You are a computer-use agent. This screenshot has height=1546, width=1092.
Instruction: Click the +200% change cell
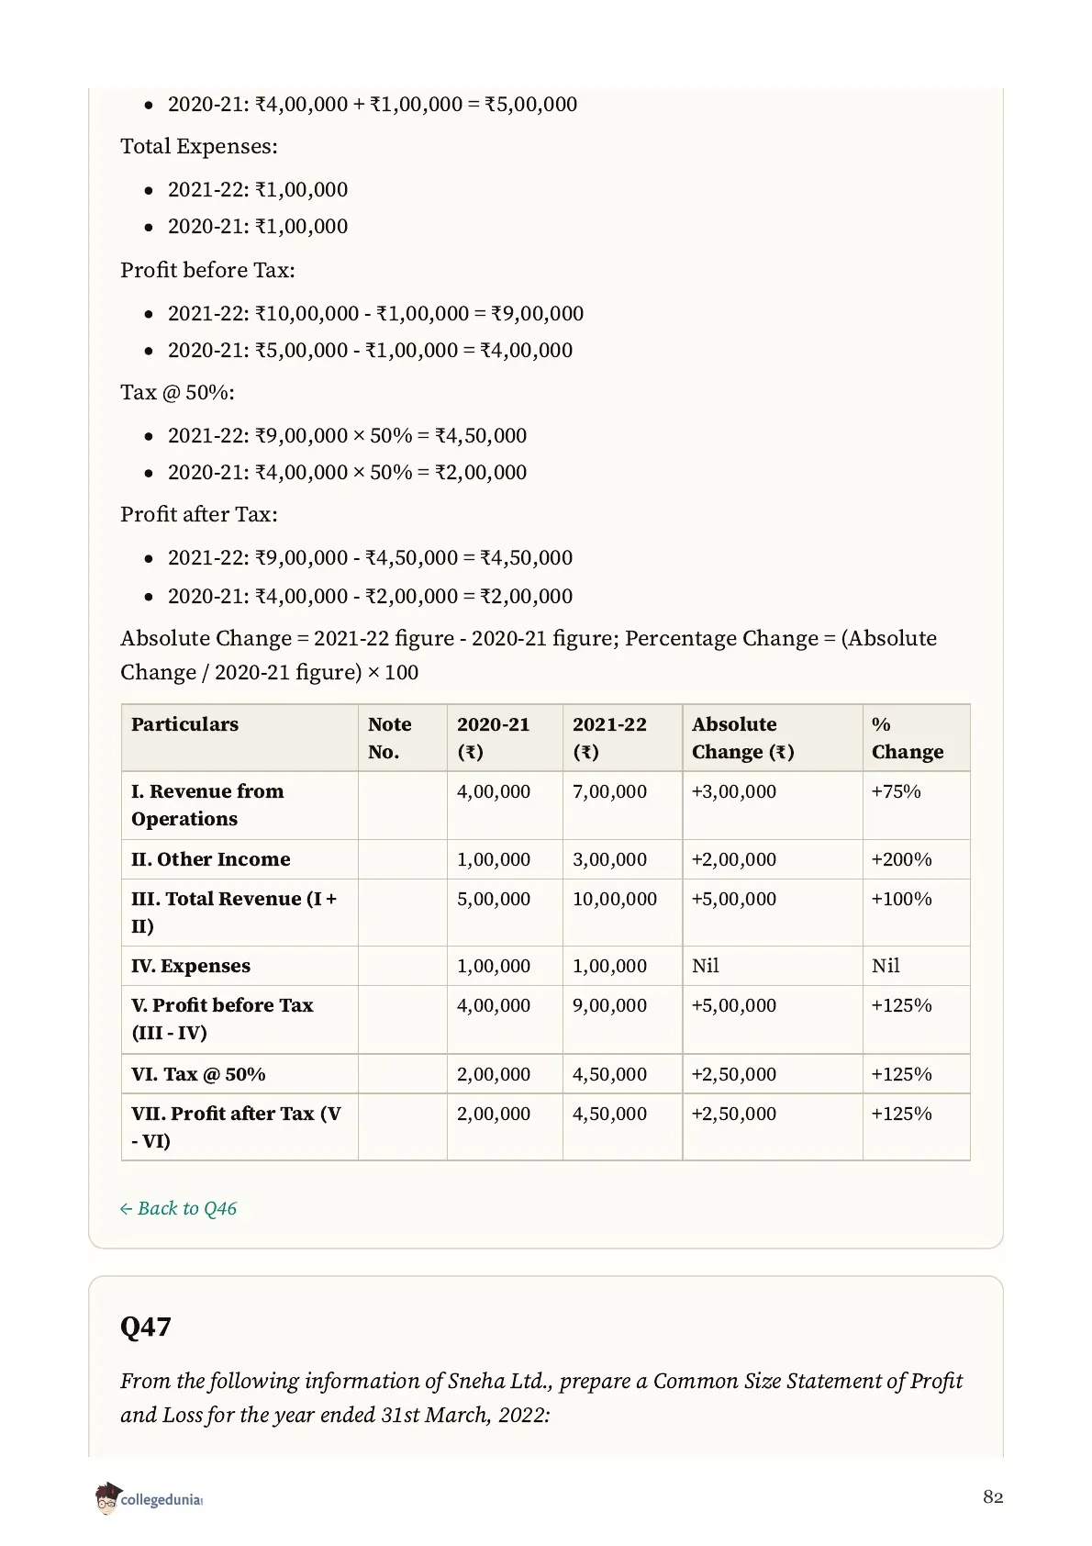coord(901,859)
